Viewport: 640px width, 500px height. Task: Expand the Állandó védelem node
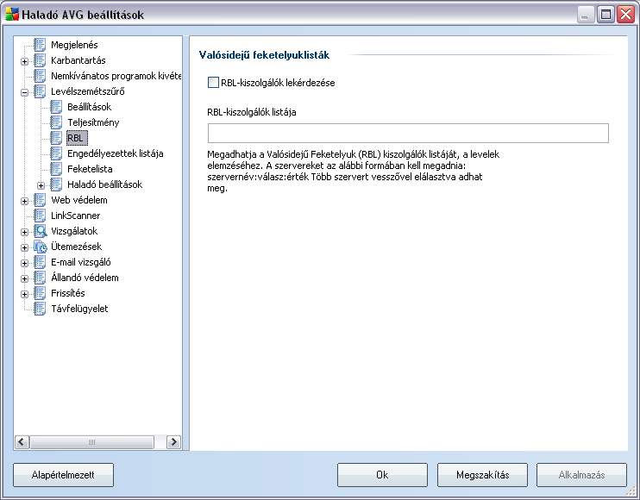[24, 278]
